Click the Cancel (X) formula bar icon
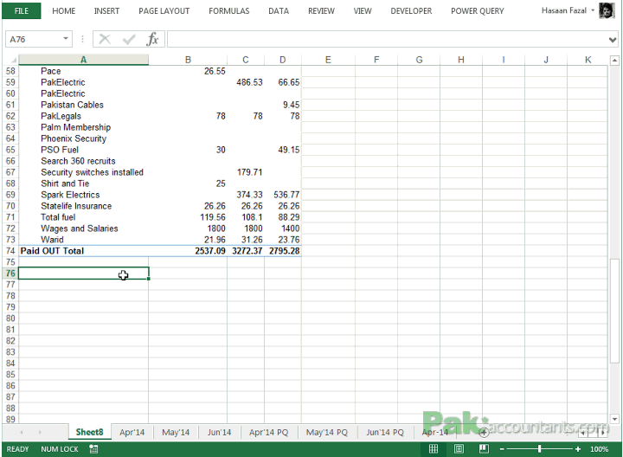This screenshot has height=457, width=623. (105, 39)
